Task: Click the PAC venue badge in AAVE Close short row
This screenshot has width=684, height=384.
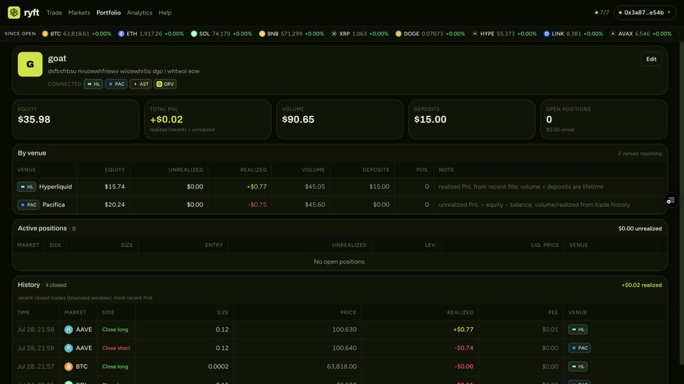Action: (x=579, y=348)
